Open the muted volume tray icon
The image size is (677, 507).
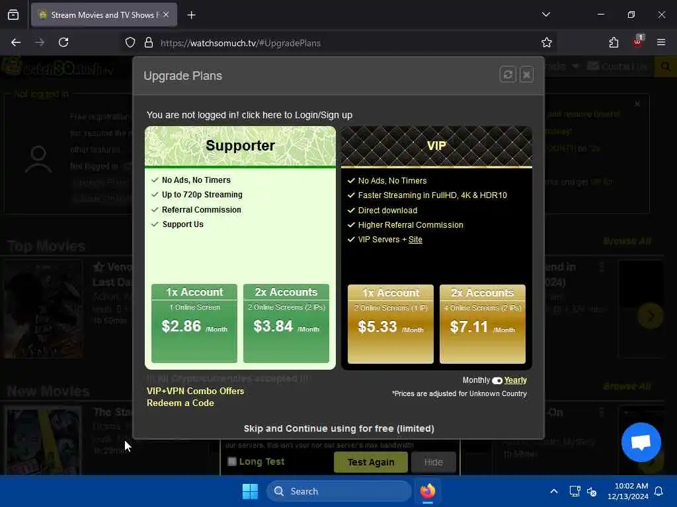[x=592, y=491]
